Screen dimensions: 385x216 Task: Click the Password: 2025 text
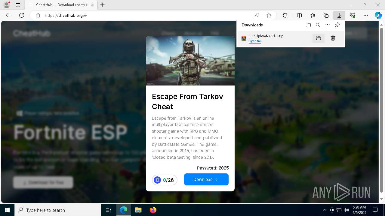213,168
